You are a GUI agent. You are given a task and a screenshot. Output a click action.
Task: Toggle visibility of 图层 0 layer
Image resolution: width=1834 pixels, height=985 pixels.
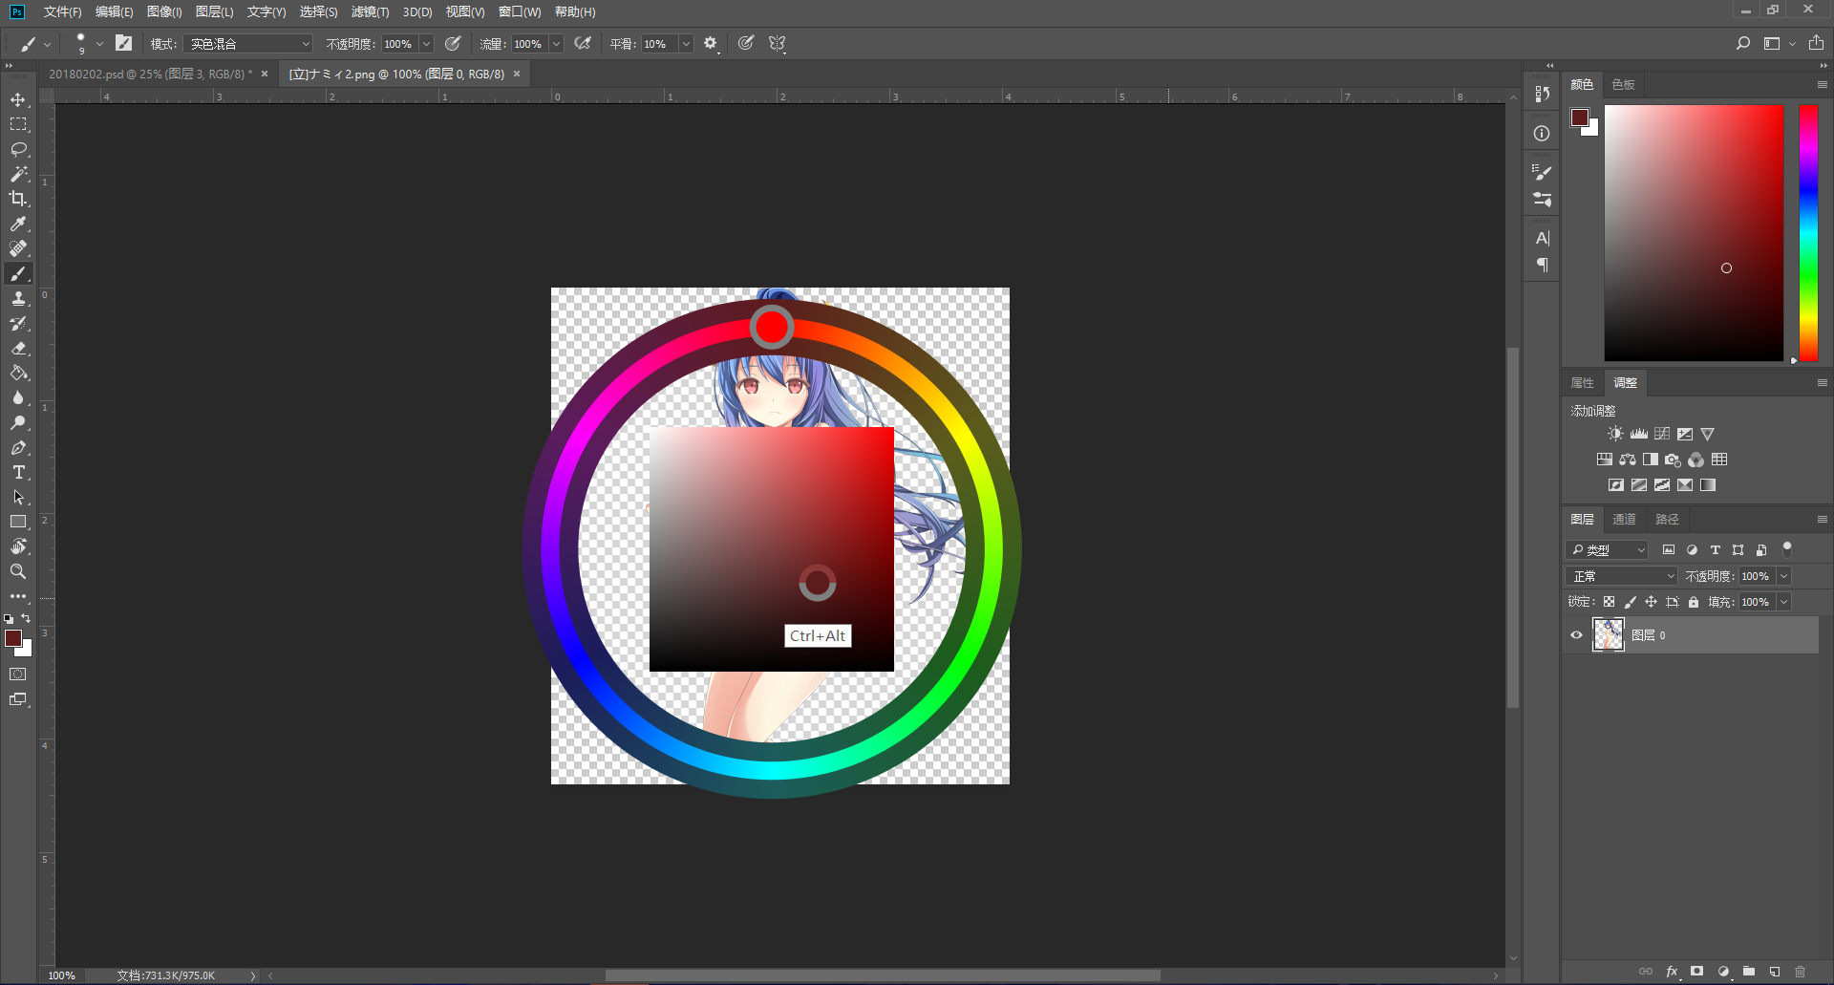1577,635
